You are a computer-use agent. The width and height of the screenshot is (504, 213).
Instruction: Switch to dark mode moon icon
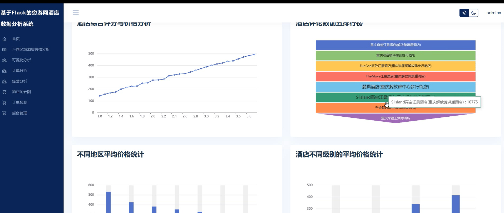point(473,13)
